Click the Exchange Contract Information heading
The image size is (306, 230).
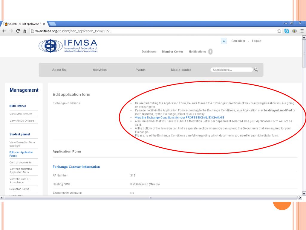pyautogui.click(x=76, y=167)
